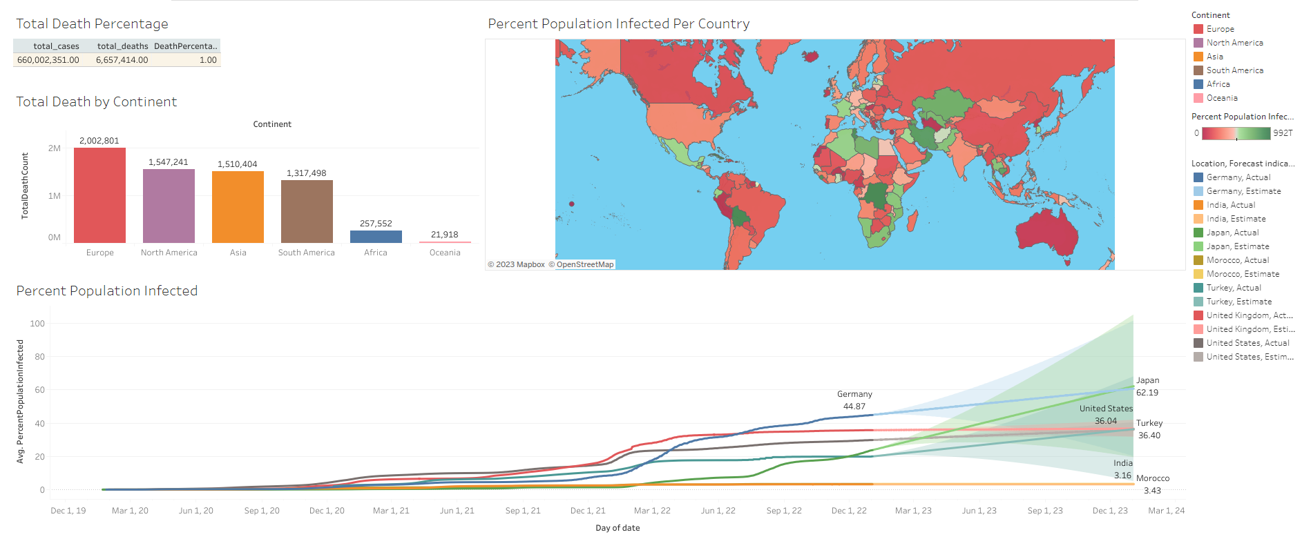Viewport: 1311px width, 539px height.
Task: Select the Morocco, Estimate legend swatch
Action: [x=1198, y=274]
